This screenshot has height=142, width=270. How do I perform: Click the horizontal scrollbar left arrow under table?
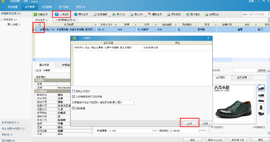tap(34, 60)
